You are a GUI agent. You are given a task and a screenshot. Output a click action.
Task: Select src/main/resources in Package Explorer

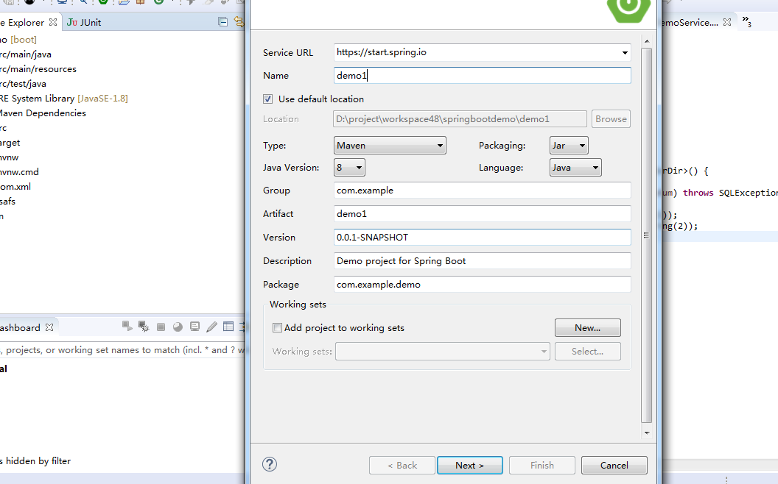pyautogui.click(x=38, y=69)
